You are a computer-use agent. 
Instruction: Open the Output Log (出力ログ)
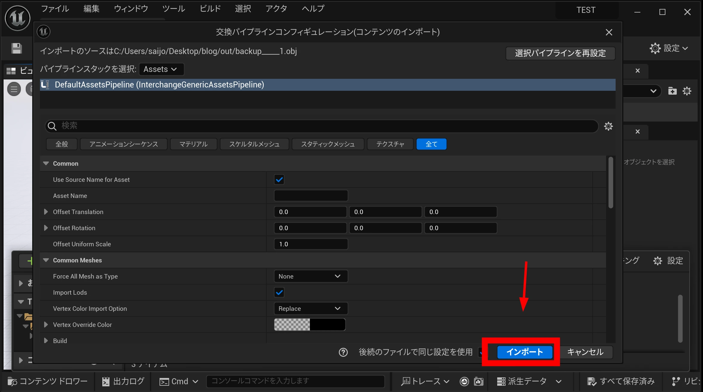coord(123,381)
